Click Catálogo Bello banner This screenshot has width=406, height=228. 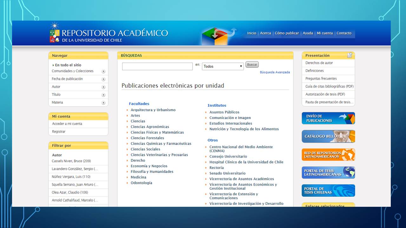[x=328, y=136]
